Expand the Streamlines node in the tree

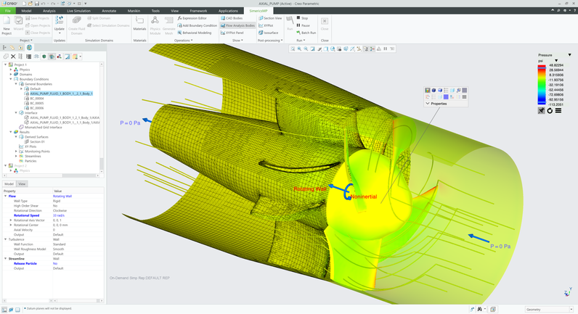(x=16, y=156)
